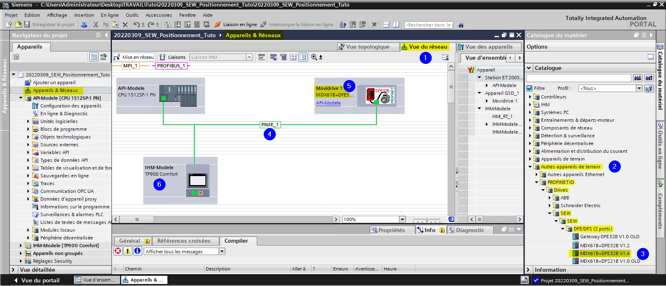Switch to Vue des appareils tab
The height and width of the screenshot is (286, 666).
[488, 47]
